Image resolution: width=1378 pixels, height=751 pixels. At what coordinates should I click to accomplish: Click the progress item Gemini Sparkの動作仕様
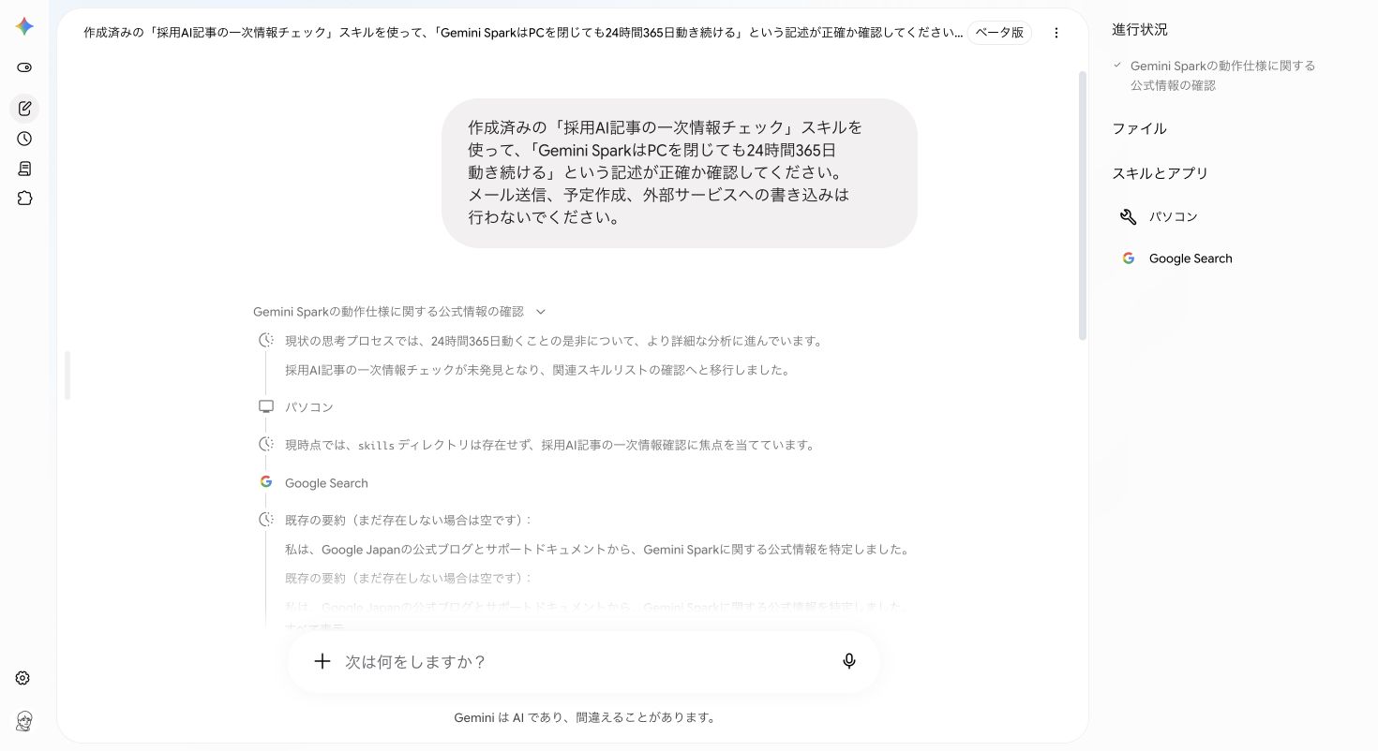[x=1222, y=76]
